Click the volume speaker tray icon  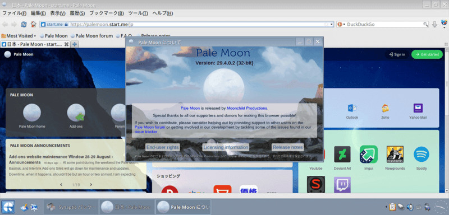(x=410, y=207)
